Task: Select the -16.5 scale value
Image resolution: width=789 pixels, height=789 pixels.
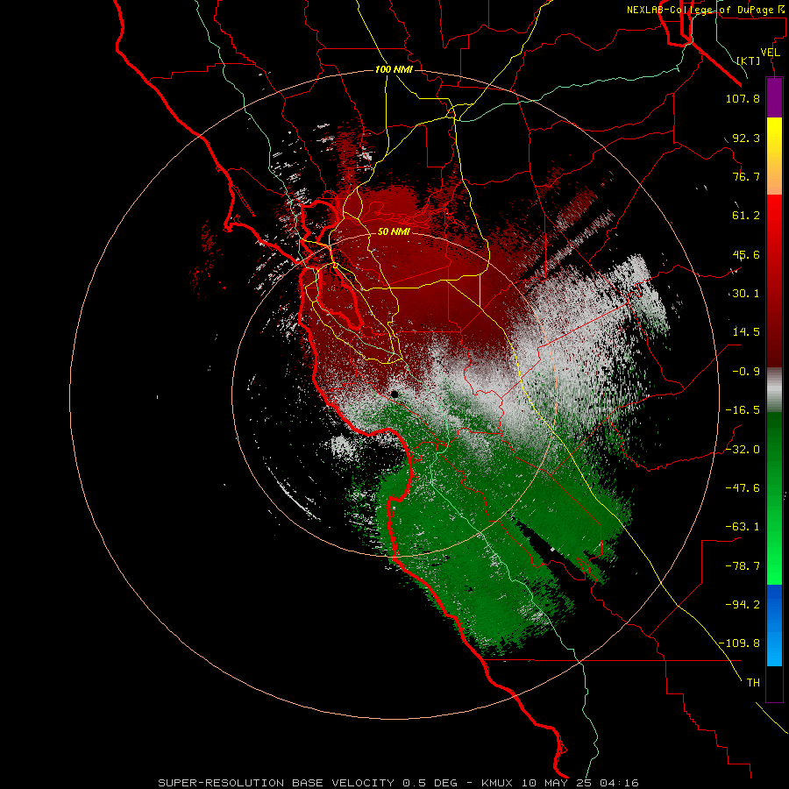Action: 743,410
